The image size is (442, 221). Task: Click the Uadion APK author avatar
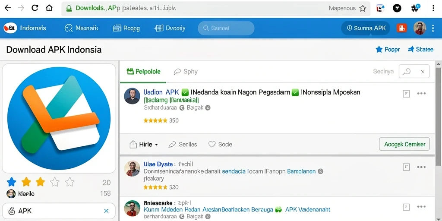[x=132, y=96]
